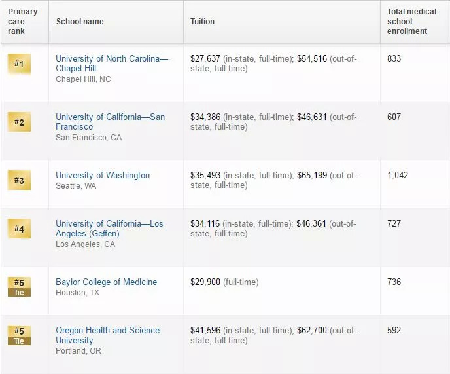
Task: Click the enrollment value 833
Action: (394, 58)
